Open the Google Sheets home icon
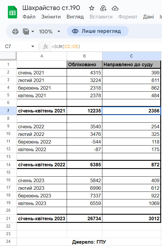Image resolution: width=162 pixels, height=246 pixels. (12, 12)
